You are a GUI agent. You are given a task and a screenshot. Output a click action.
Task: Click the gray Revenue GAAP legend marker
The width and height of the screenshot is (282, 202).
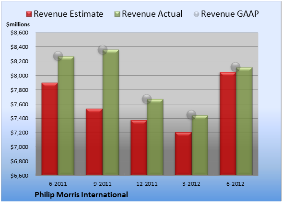tap(197, 14)
